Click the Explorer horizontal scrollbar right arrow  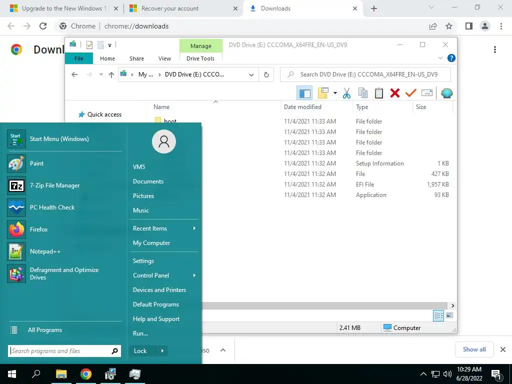[x=452, y=305]
